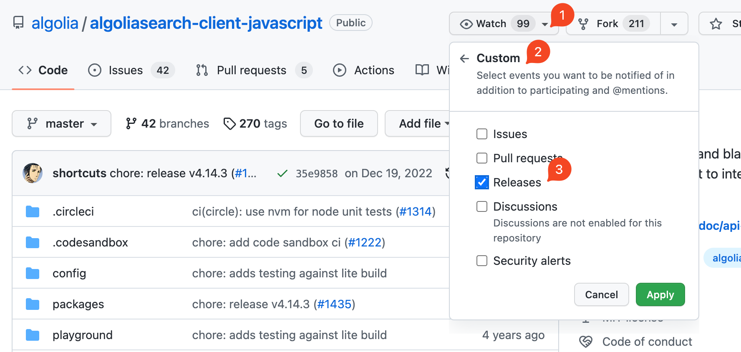Click the 'on Dec 19, 2022' commit date
The image size is (741, 352).
tap(388, 173)
